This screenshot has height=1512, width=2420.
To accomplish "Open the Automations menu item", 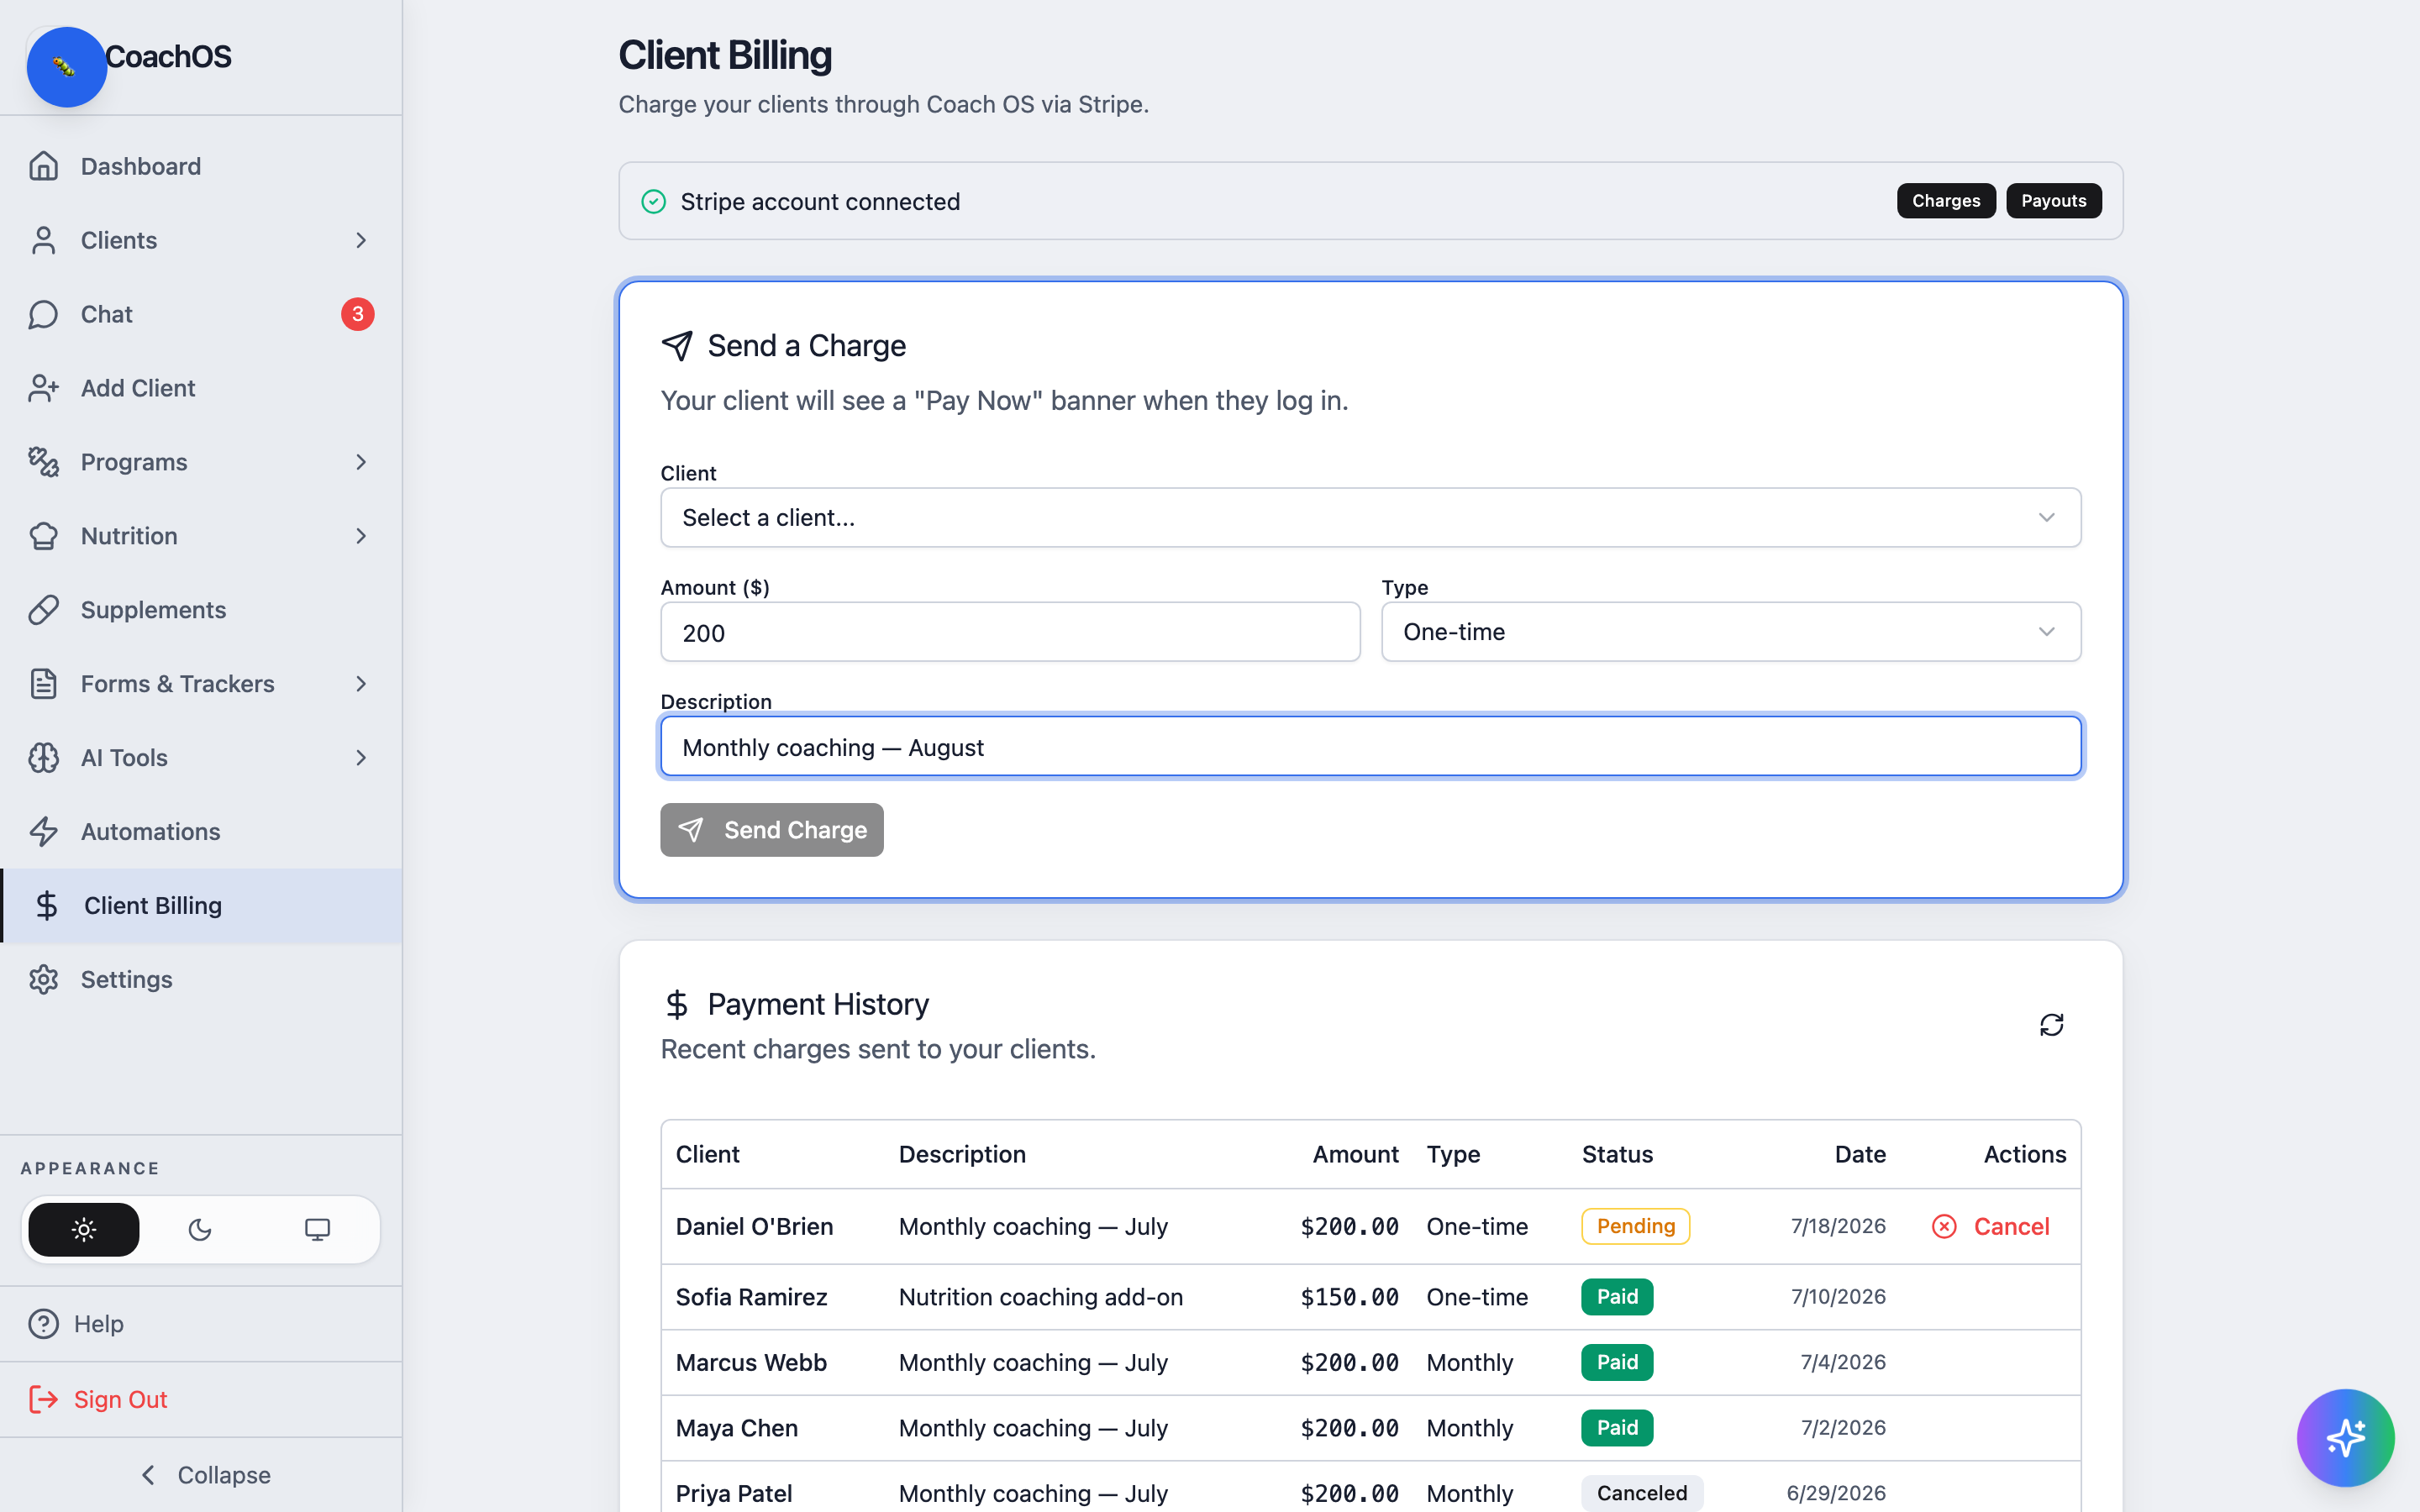I will [201, 832].
